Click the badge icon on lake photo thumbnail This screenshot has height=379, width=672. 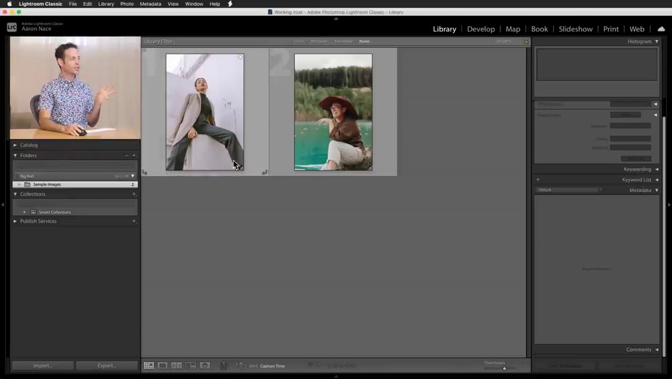tap(369, 167)
